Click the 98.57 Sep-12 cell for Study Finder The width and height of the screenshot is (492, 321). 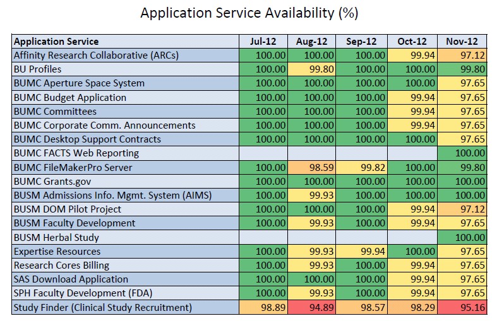(361, 307)
